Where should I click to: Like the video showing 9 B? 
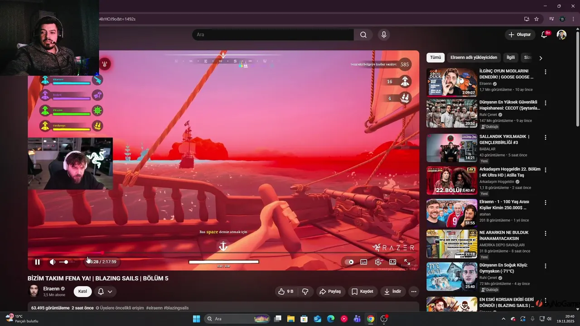click(285, 292)
